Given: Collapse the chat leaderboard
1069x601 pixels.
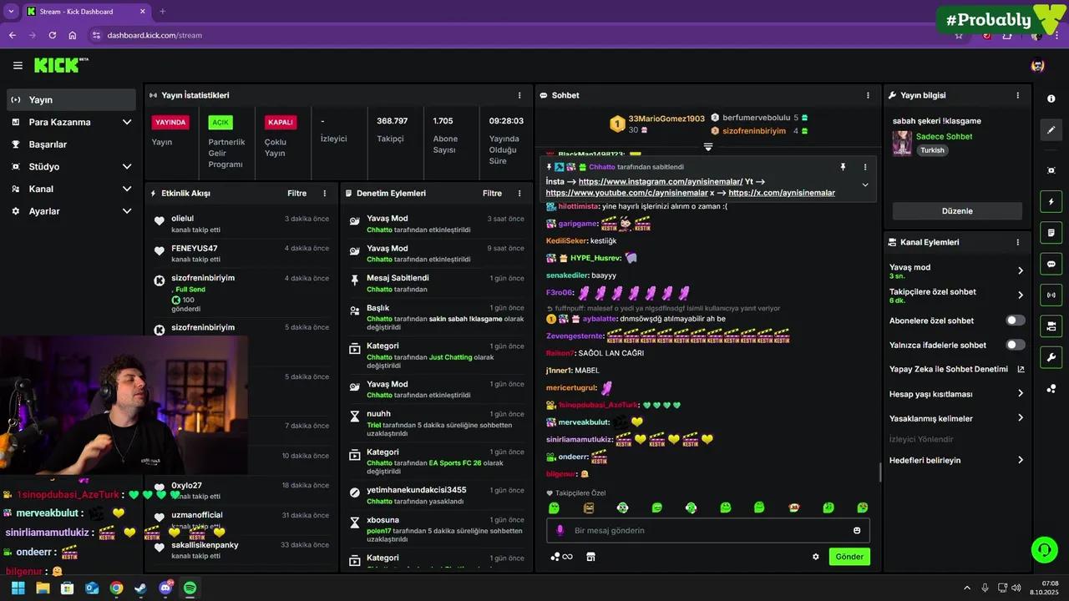Looking at the screenshot, I should (x=708, y=147).
